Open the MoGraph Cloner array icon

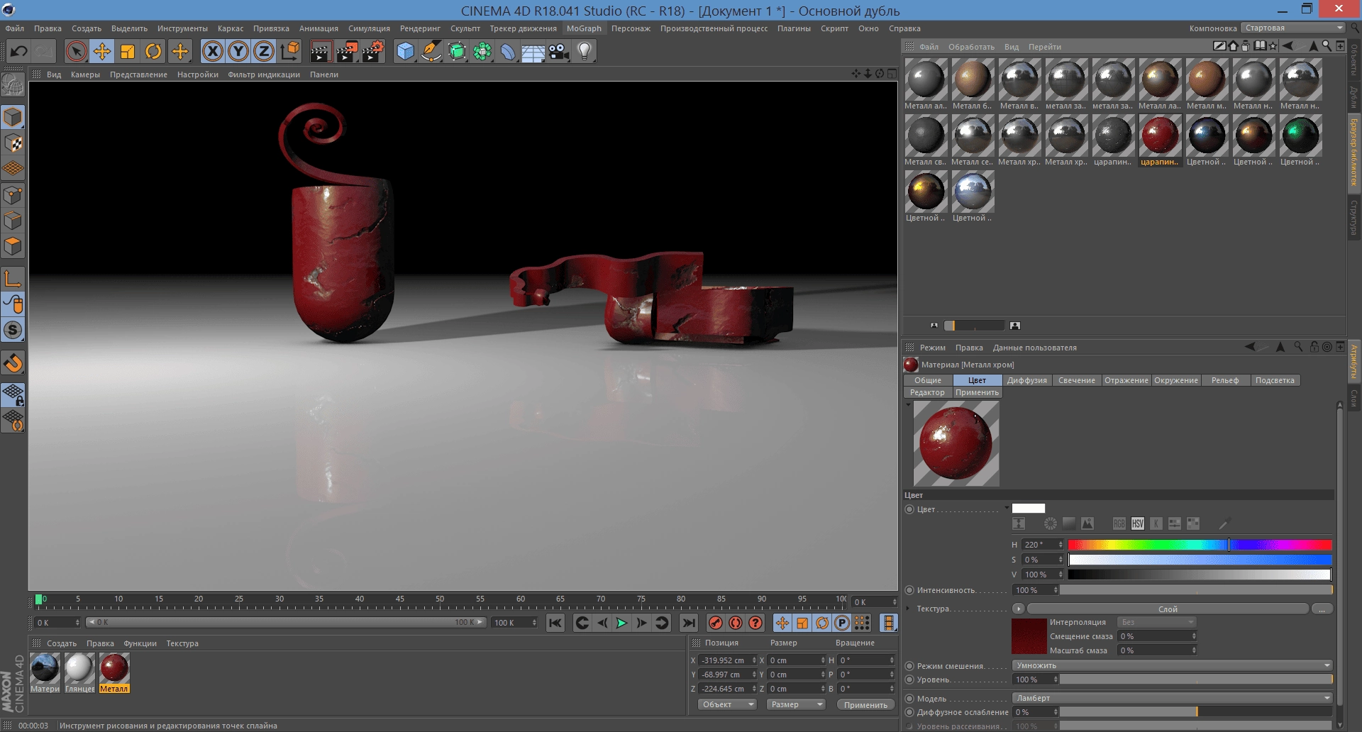point(482,51)
